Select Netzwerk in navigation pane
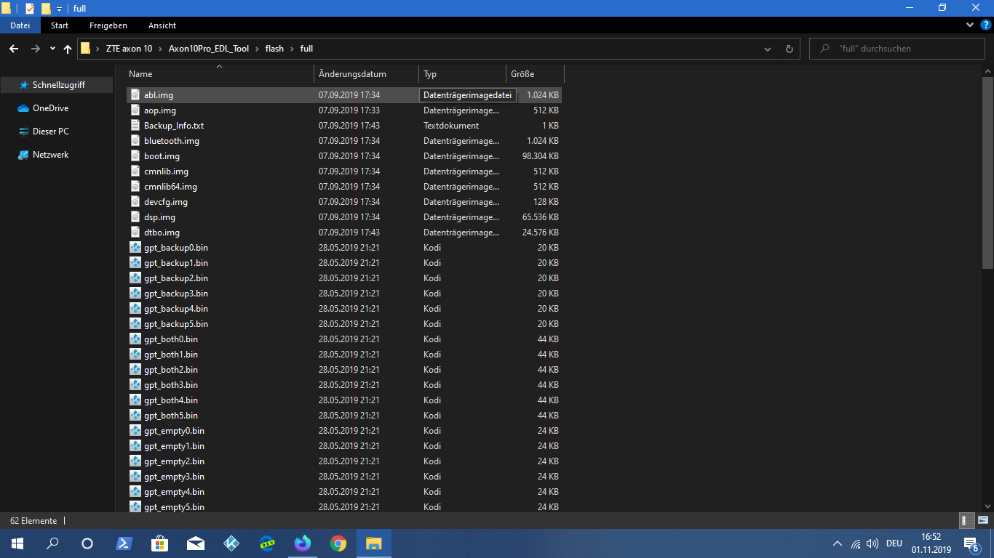 click(50, 155)
